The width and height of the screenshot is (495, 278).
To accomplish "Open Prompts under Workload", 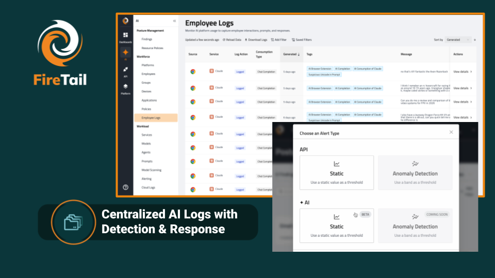I will (x=147, y=161).
